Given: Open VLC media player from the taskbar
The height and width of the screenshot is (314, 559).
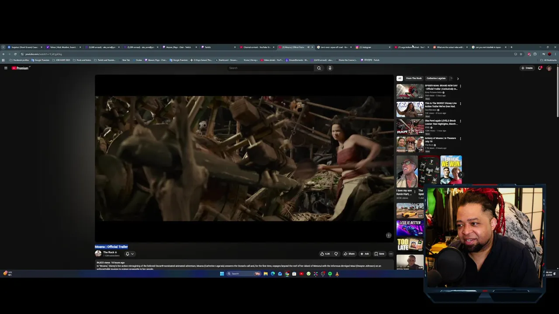Looking at the screenshot, I should pyautogui.click(x=337, y=274).
